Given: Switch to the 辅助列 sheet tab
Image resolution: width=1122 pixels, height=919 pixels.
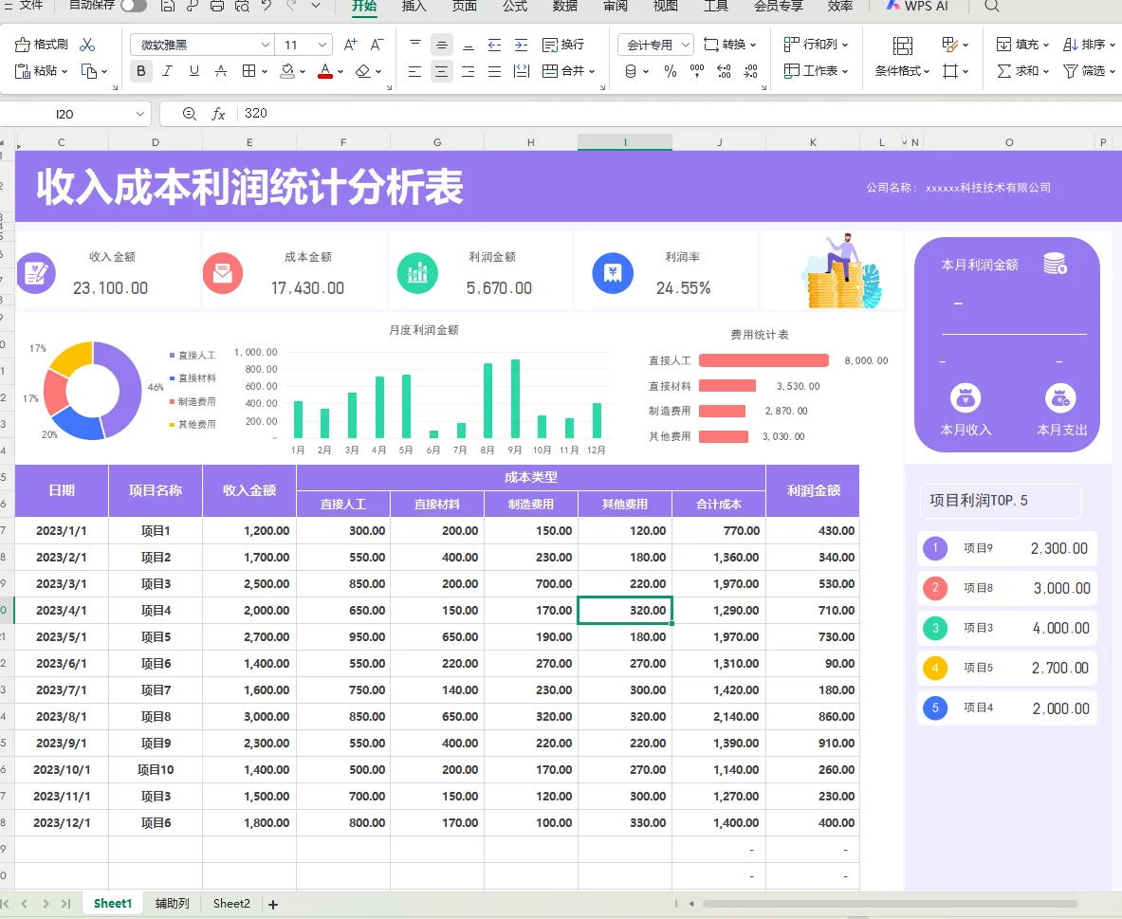Looking at the screenshot, I should (172, 903).
